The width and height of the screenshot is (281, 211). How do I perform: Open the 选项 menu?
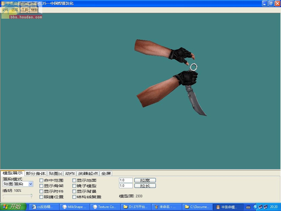coord(15,10)
